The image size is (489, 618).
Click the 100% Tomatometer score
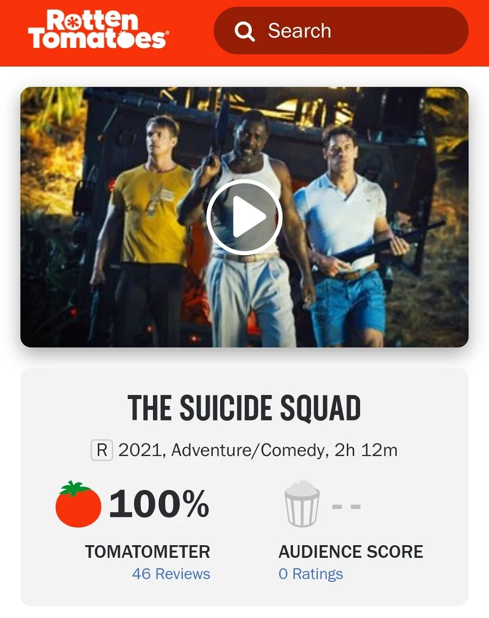[159, 504]
